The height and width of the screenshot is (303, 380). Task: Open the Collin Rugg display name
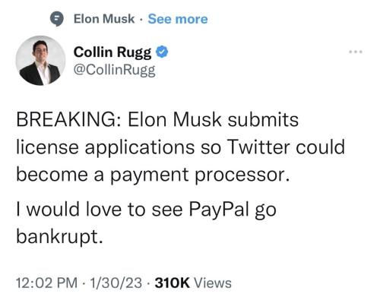(112, 52)
